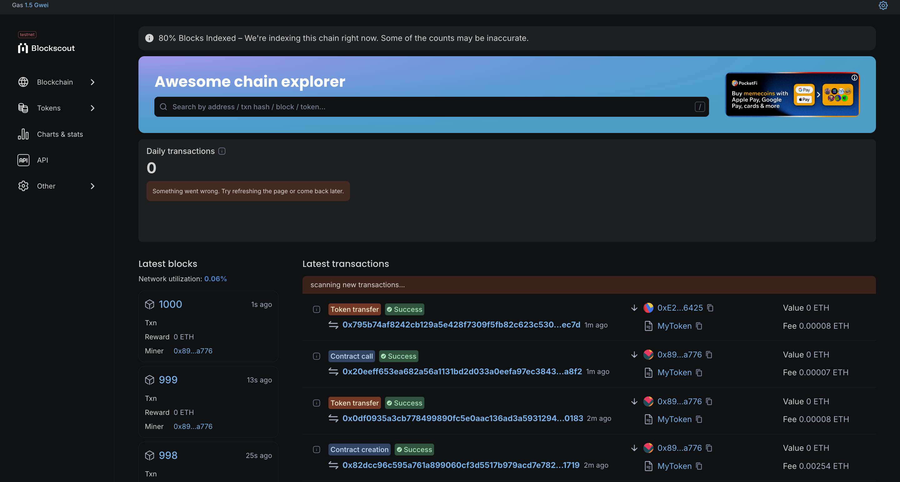
Task: Click the Blockscout logo
Action: pos(47,48)
